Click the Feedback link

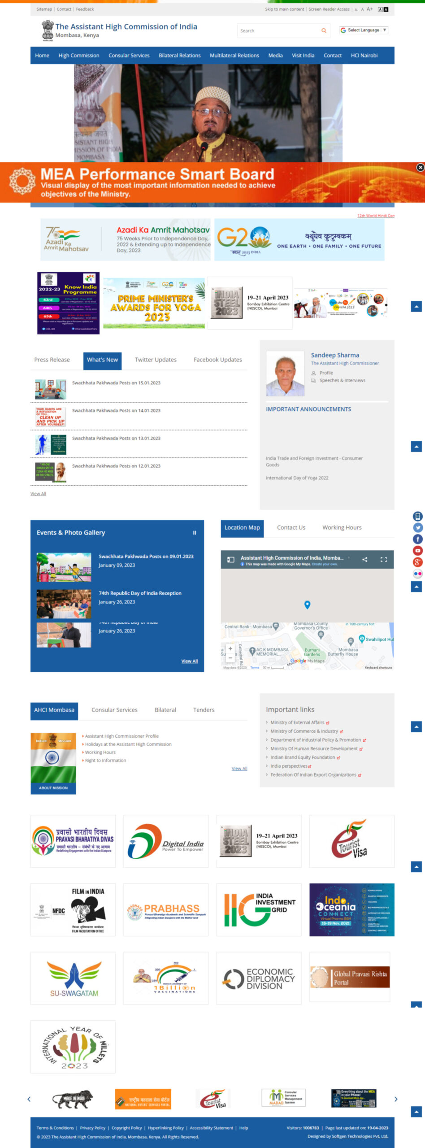point(85,9)
